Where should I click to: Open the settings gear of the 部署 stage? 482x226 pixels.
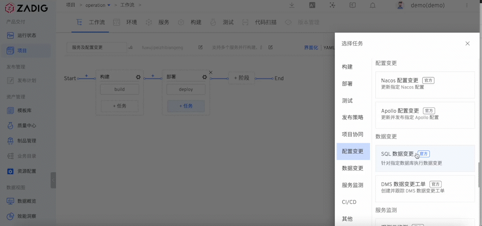click(x=204, y=77)
